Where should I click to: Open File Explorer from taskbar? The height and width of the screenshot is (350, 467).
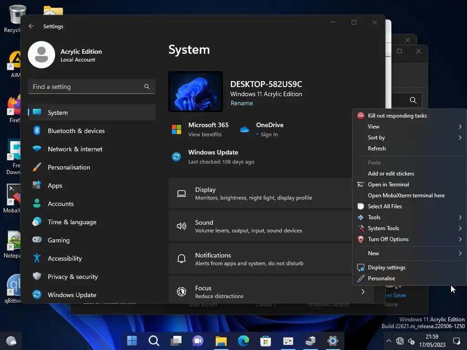tap(221, 340)
